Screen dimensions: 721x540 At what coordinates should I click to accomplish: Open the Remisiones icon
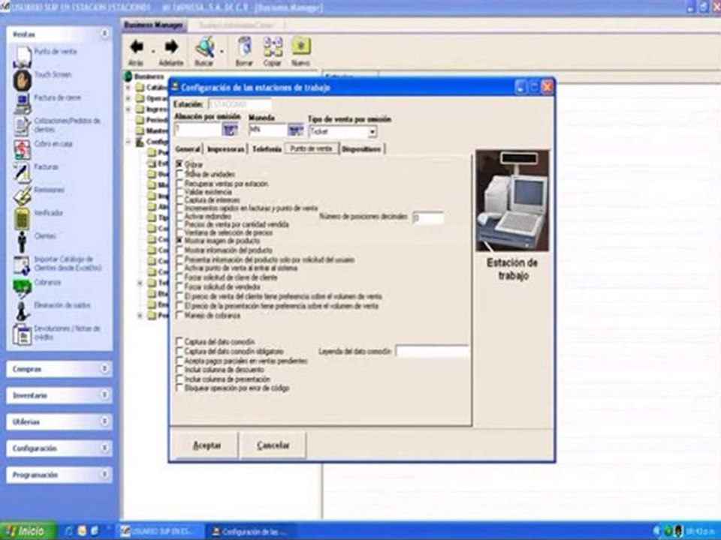tap(22, 196)
